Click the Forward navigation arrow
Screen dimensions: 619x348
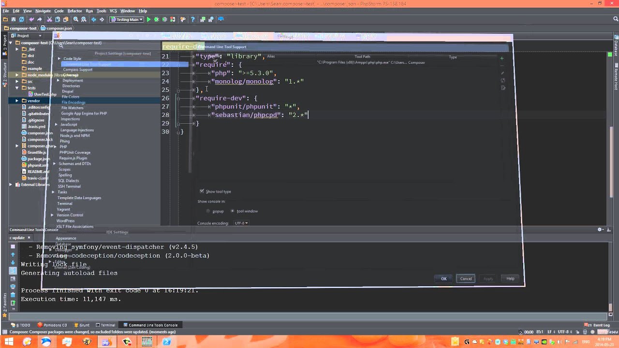[102, 19]
